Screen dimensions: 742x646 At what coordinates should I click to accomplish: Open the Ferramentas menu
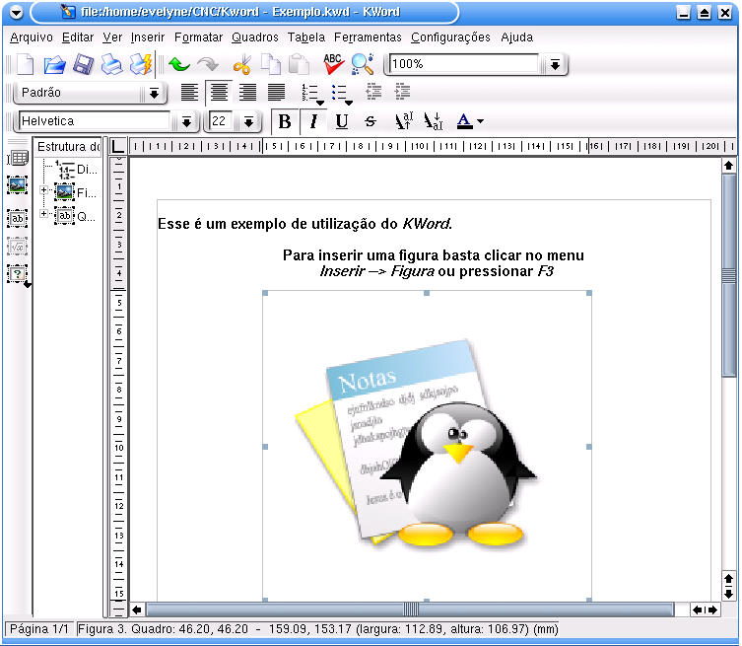(368, 37)
